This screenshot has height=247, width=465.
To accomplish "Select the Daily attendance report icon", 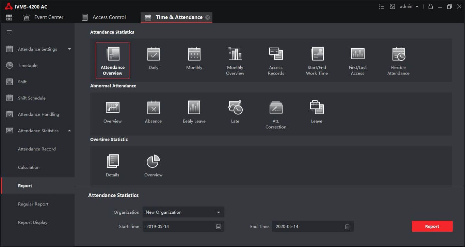I will pyautogui.click(x=154, y=54).
